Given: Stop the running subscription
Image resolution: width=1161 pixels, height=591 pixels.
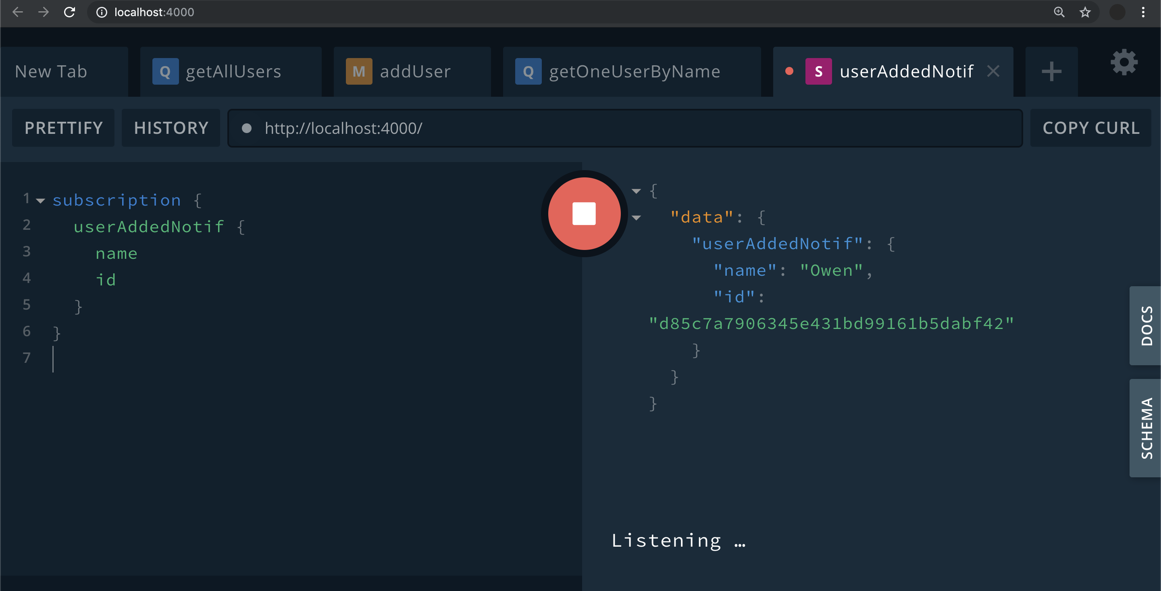Looking at the screenshot, I should click(x=584, y=213).
